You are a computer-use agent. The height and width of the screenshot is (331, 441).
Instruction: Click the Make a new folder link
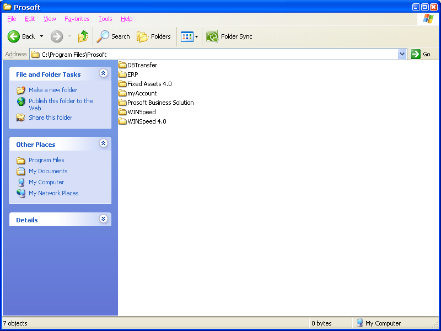click(x=53, y=90)
